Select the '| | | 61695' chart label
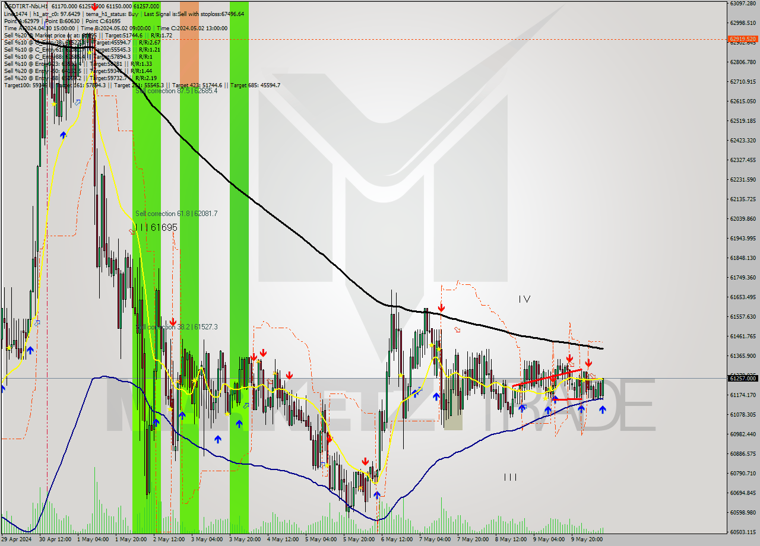Image resolution: width=760 pixels, height=546 pixels. point(156,227)
